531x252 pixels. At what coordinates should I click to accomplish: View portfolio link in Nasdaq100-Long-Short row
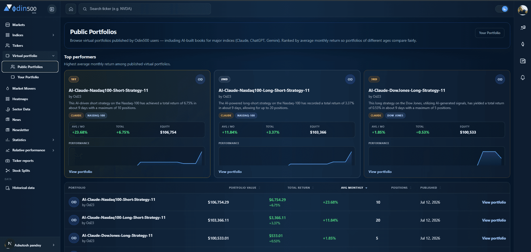click(494, 220)
